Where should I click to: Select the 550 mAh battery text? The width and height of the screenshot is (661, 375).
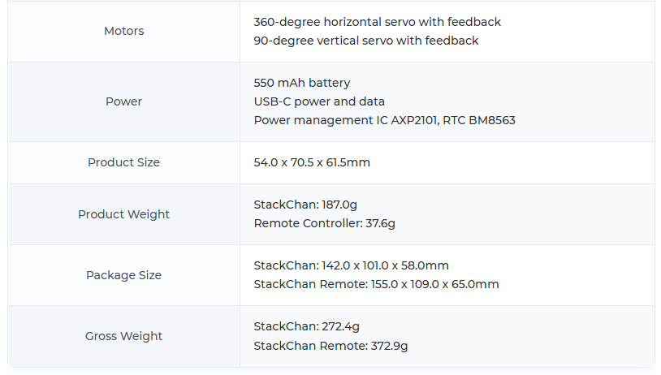tap(302, 83)
